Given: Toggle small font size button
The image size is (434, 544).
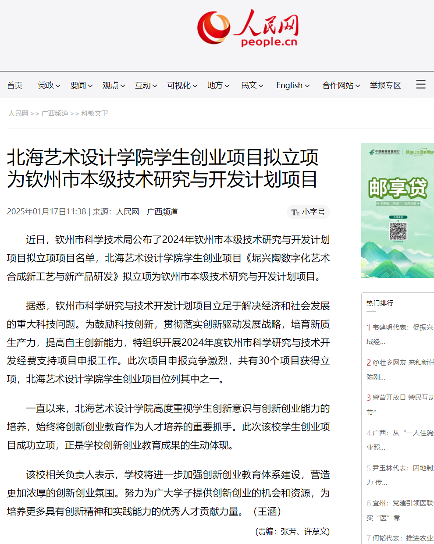Looking at the screenshot, I should point(308,212).
